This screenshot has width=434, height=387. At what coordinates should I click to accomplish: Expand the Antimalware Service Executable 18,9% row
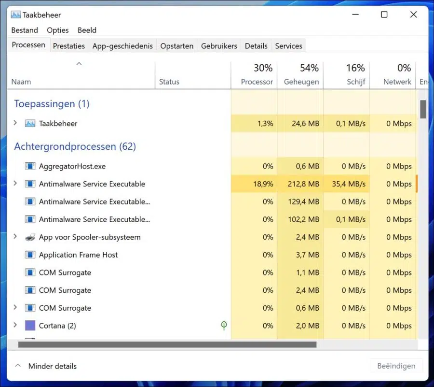pyautogui.click(x=15, y=183)
